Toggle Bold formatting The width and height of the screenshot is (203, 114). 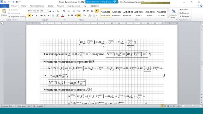29,16
